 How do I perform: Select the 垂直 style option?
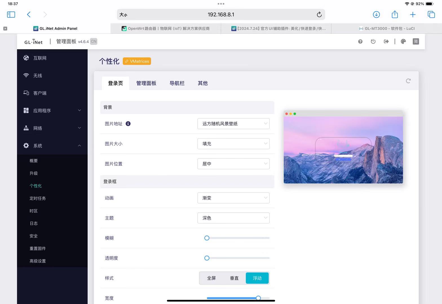[x=234, y=278]
